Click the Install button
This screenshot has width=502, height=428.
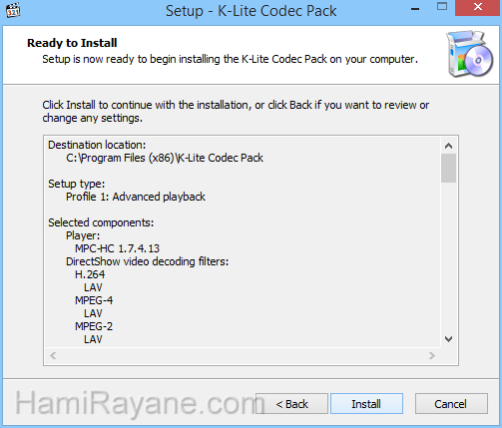(366, 404)
